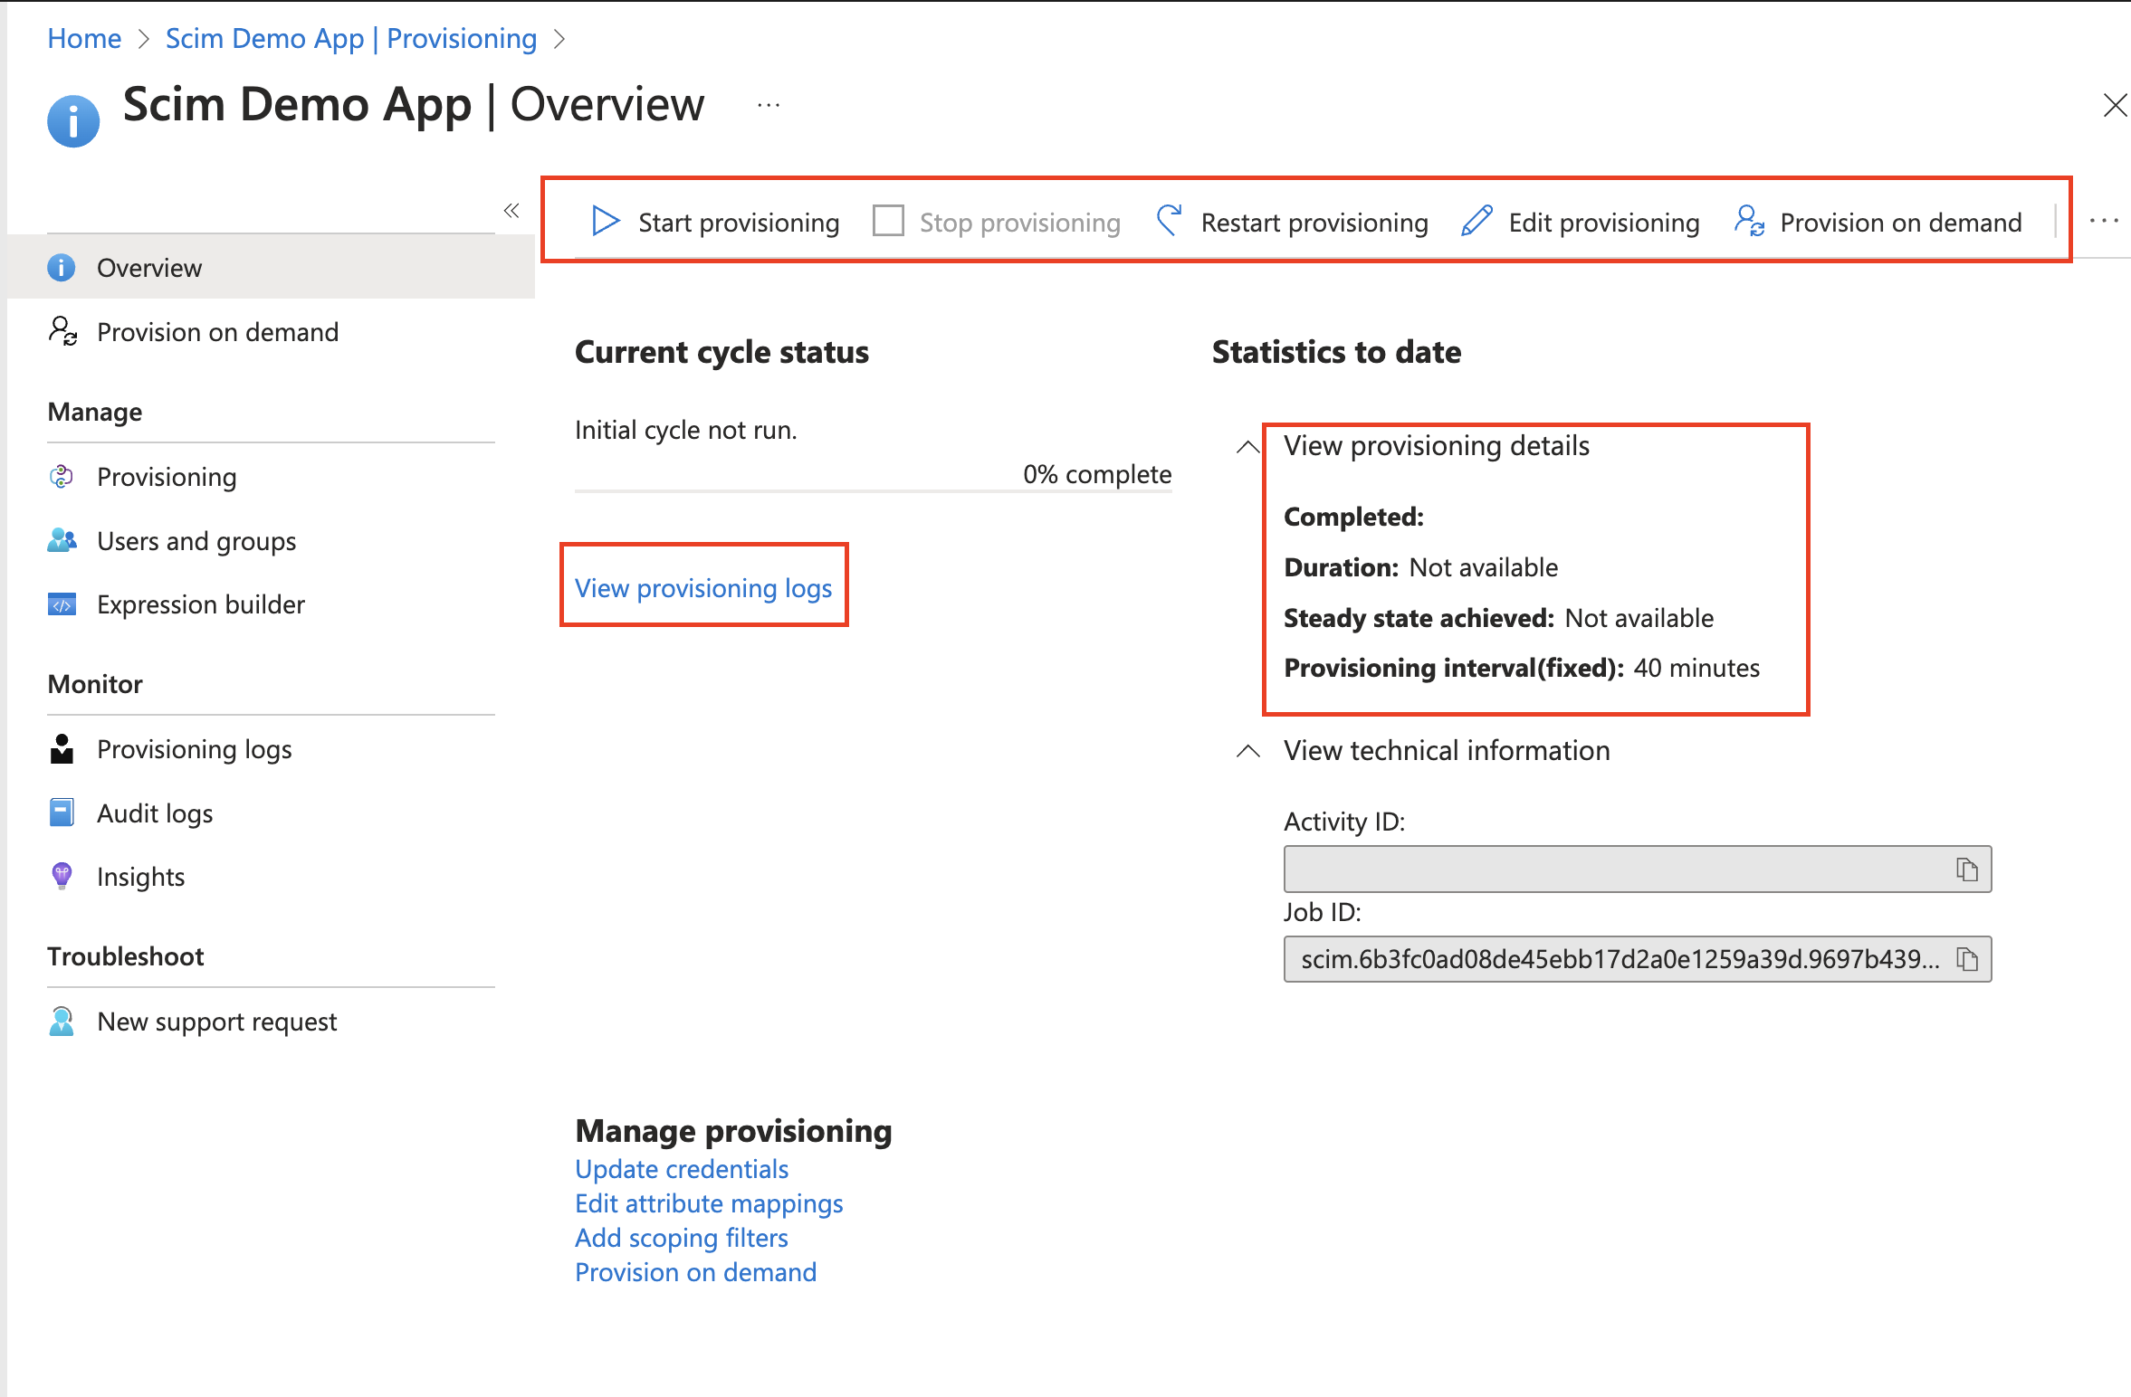The image size is (2131, 1397).
Task: Click Provision on demand toolbar icon
Action: (1749, 222)
